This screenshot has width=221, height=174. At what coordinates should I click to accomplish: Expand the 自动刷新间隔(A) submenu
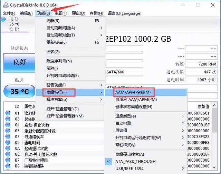[x=70, y=28]
